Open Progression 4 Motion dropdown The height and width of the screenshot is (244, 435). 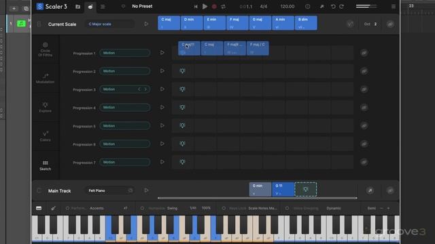click(x=125, y=107)
